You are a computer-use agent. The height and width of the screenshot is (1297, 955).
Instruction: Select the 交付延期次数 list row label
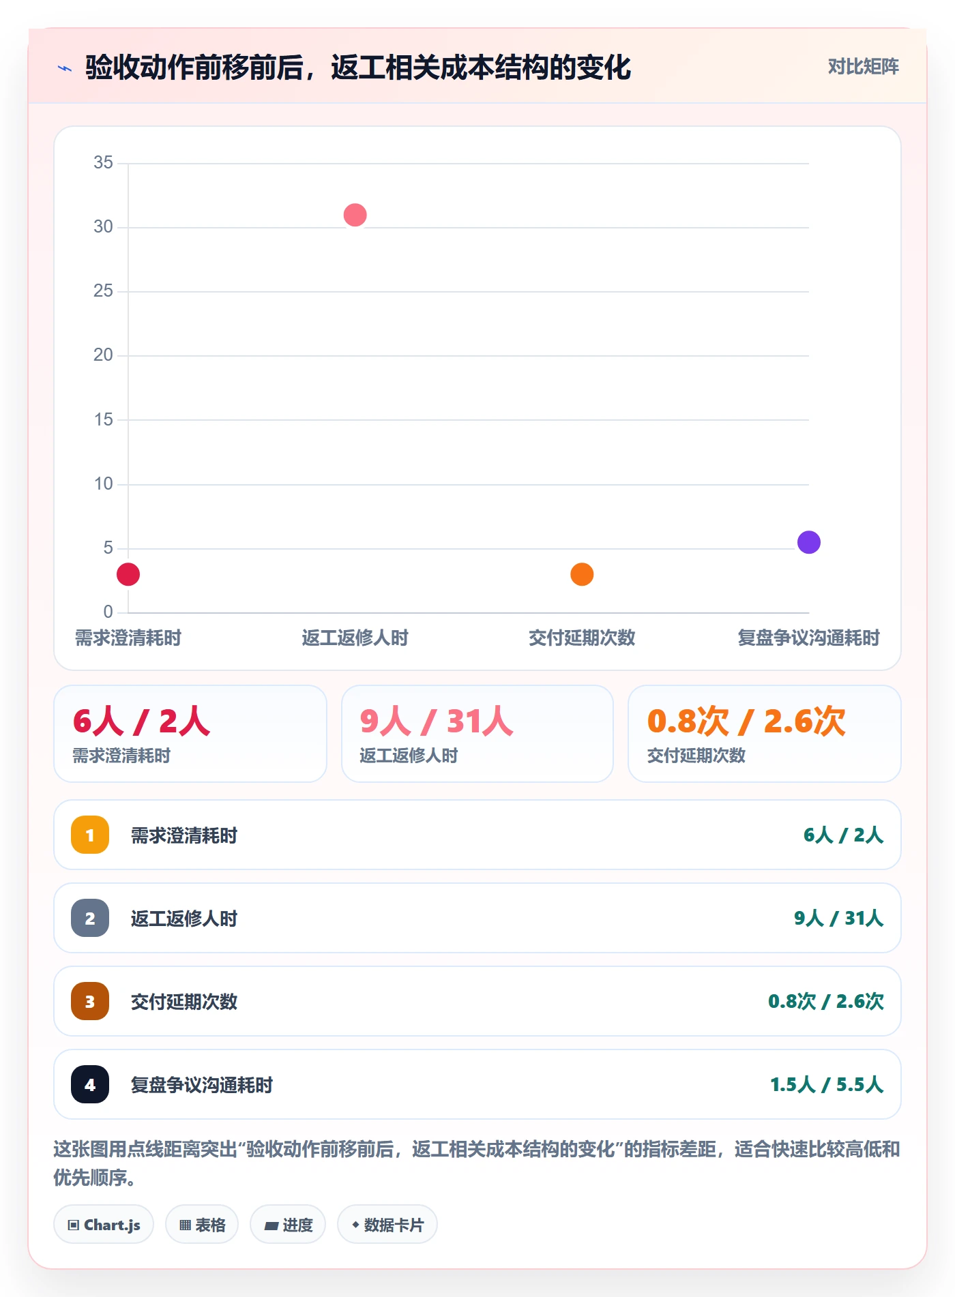pos(184,1002)
